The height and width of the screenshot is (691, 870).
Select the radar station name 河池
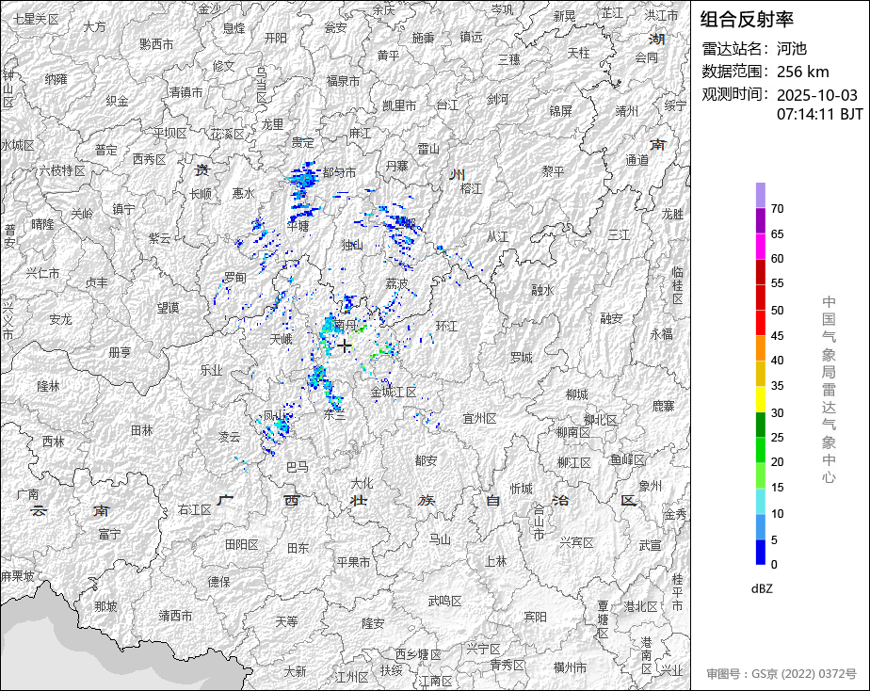click(x=791, y=49)
